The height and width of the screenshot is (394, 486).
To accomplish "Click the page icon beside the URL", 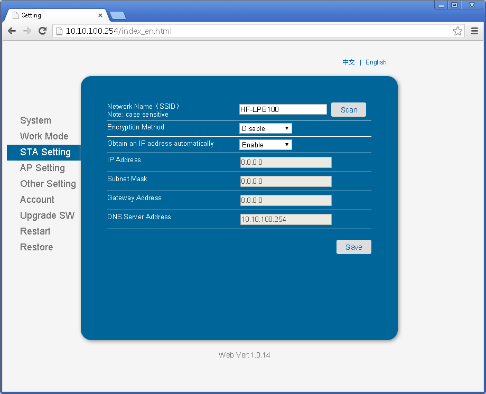I will click(x=59, y=31).
